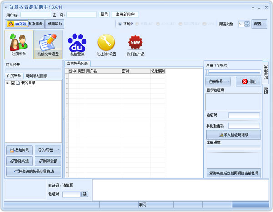The width and height of the screenshot is (273, 212).
Task: Click the QQ交谈 penguin chat button
Action: coord(17,24)
